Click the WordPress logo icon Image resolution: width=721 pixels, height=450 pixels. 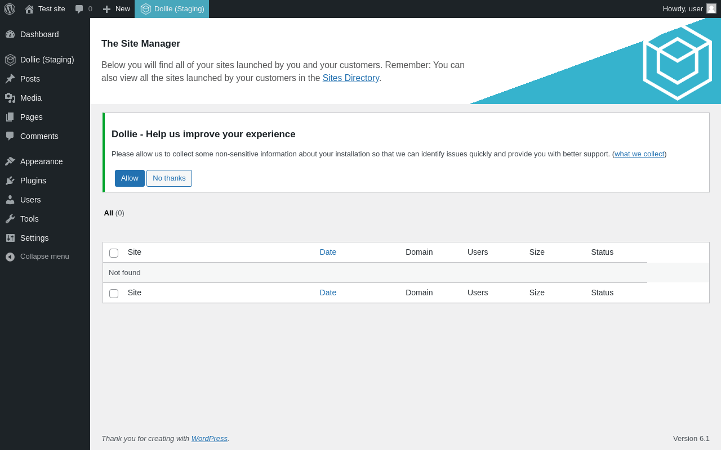point(10,9)
